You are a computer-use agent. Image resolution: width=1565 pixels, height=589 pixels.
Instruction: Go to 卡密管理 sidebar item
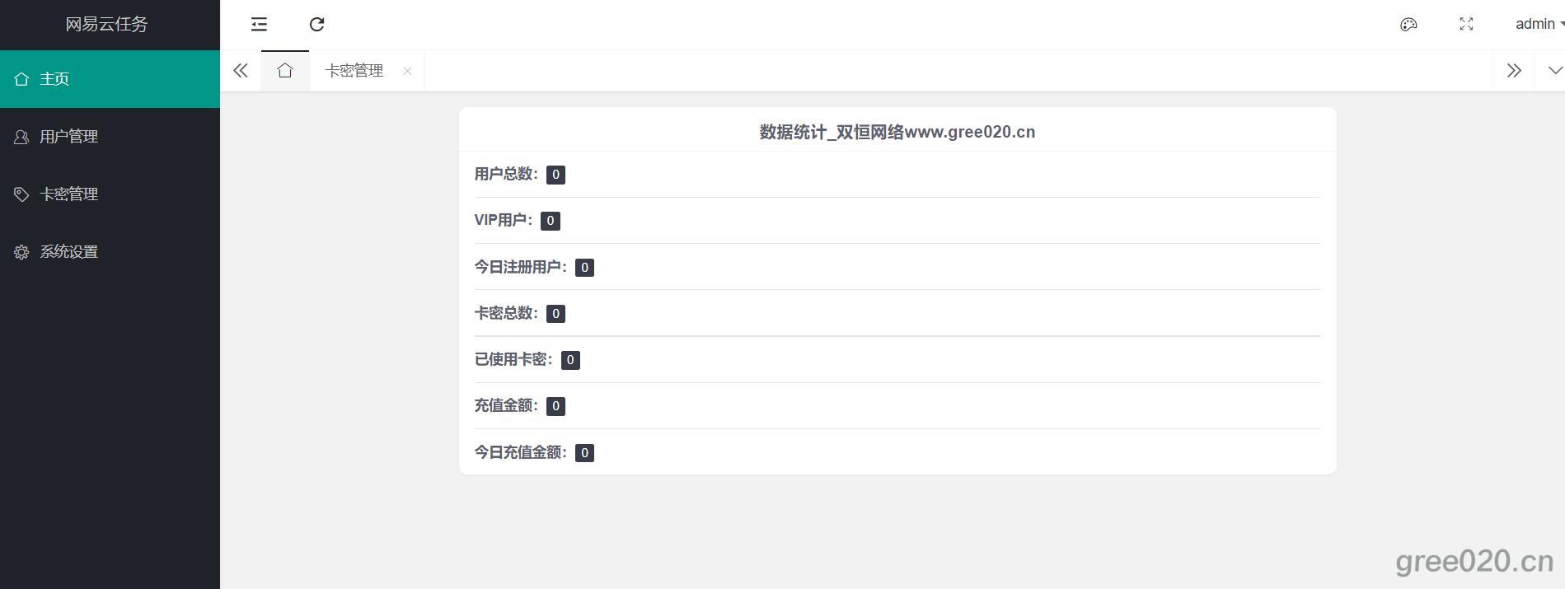pos(69,194)
